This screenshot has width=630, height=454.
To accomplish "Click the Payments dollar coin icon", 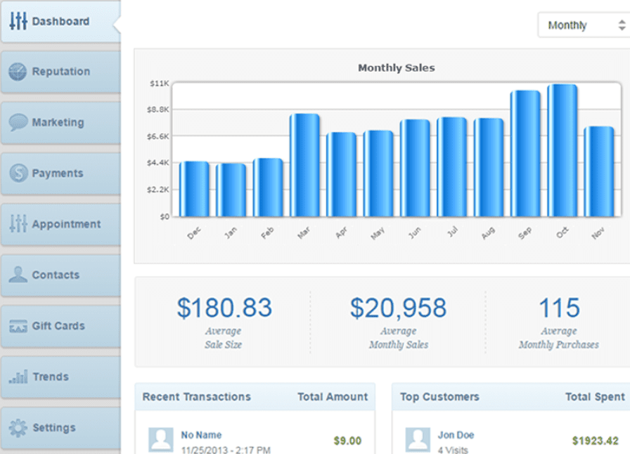I will (18, 174).
